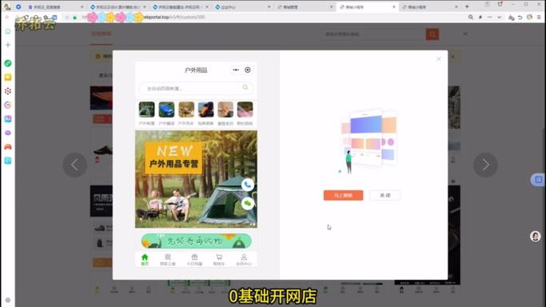Click the NEW 户外用品专营 banner

[196, 179]
